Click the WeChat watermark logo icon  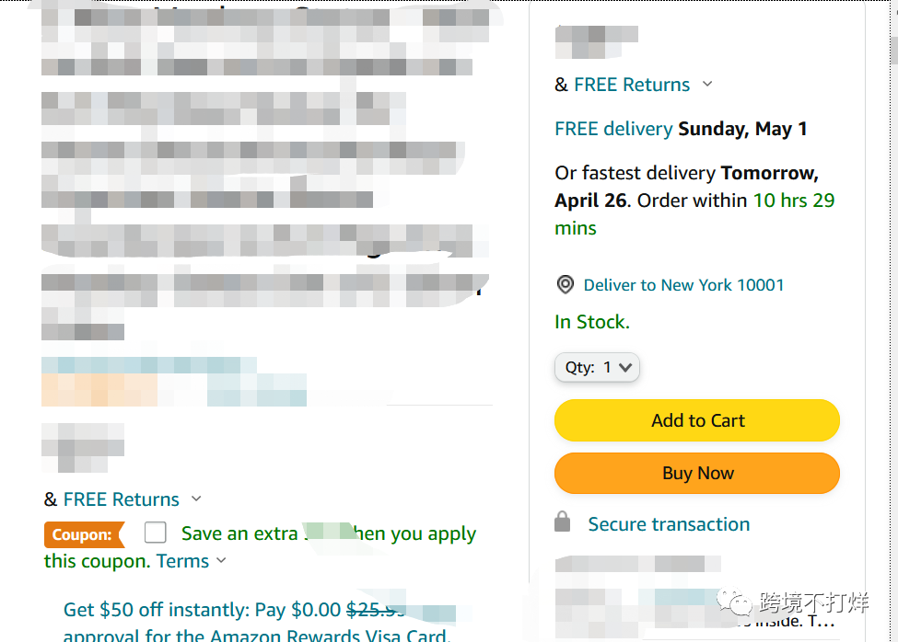[736, 603]
